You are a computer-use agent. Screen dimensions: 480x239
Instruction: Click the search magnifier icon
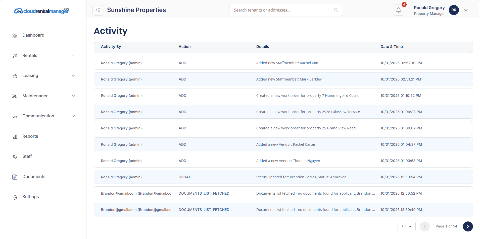pos(336,10)
